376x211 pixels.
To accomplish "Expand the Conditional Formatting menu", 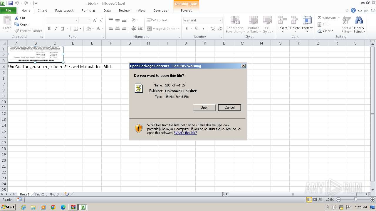I will 235,25.
